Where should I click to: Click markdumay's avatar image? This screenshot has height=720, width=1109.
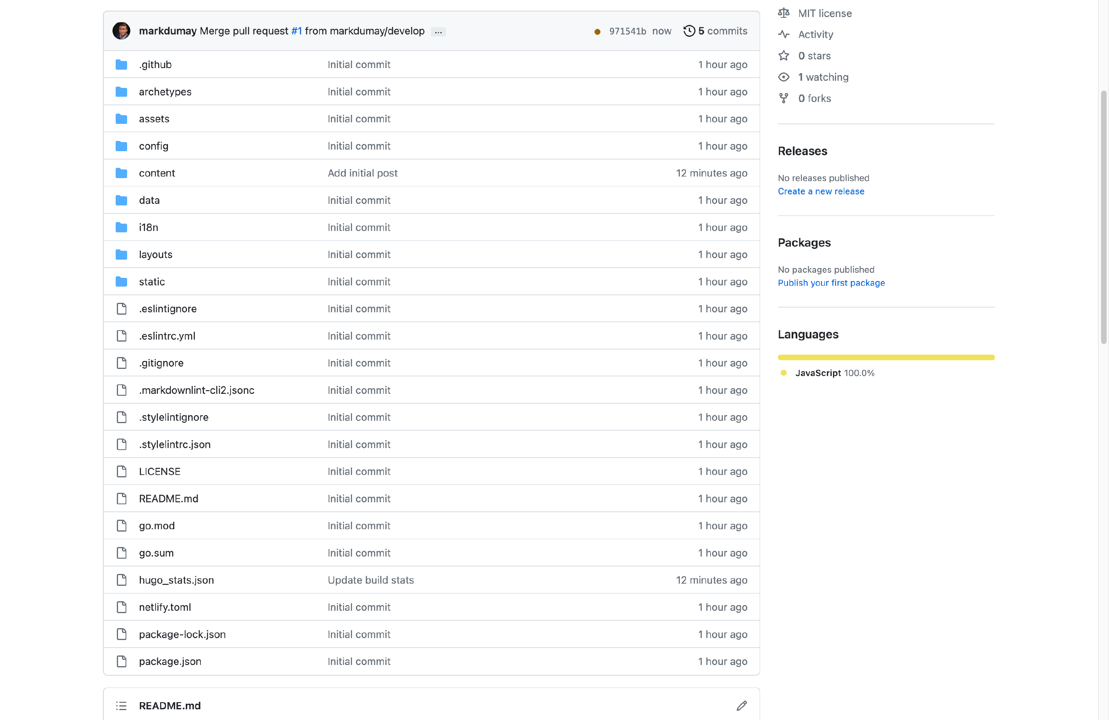(x=121, y=31)
